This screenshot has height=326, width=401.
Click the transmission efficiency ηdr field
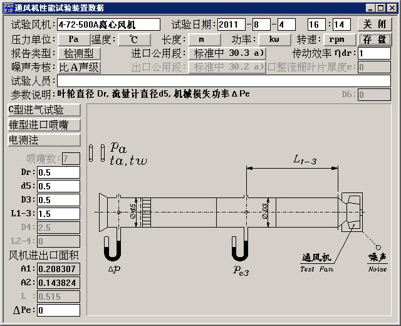tap(374, 53)
